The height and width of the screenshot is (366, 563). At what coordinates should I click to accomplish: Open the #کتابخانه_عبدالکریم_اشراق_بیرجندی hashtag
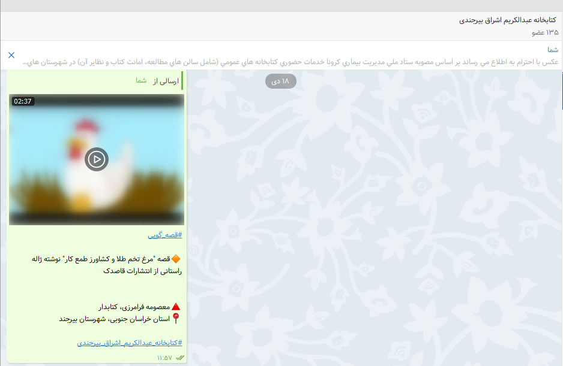point(129,343)
